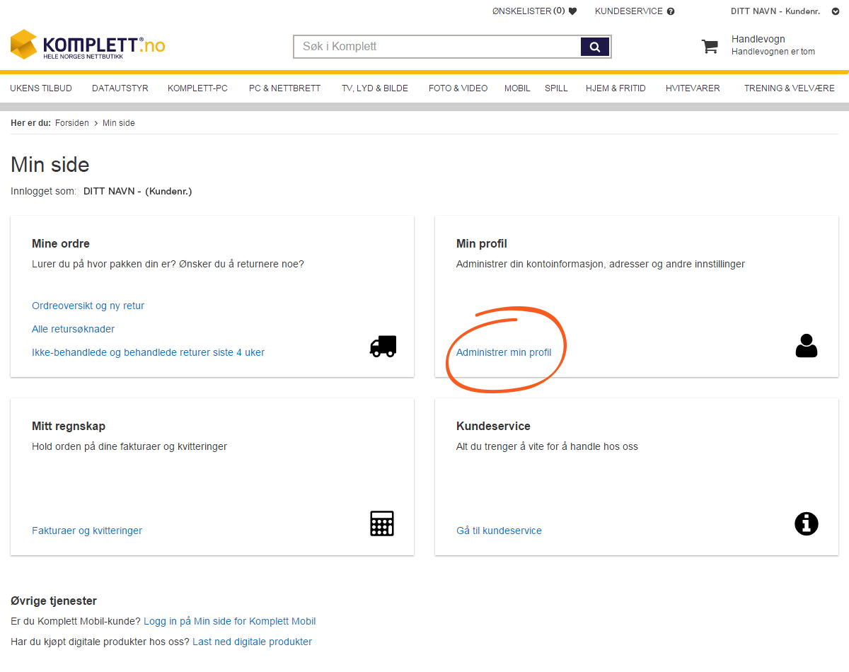Open Ordreoversikt og ny retur
This screenshot has width=849, height=672.
coord(88,306)
